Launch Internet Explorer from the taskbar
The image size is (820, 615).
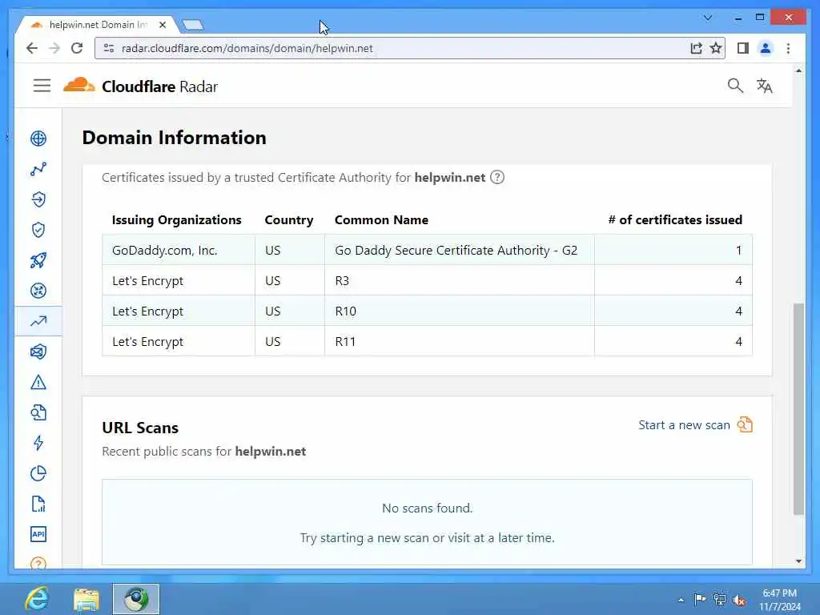tap(37, 599)
